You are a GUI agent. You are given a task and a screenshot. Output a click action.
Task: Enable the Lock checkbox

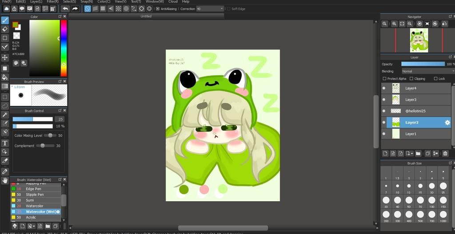tap(435, 78)
